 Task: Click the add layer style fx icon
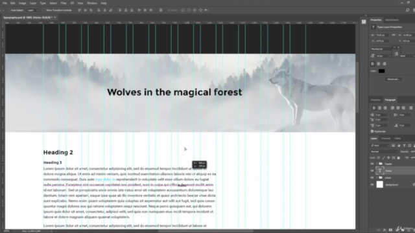click(x=385, y=230)
